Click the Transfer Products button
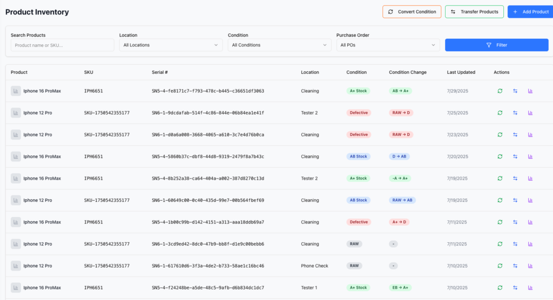The height and width of the screenshot is (300, 553). coord(474,12)
